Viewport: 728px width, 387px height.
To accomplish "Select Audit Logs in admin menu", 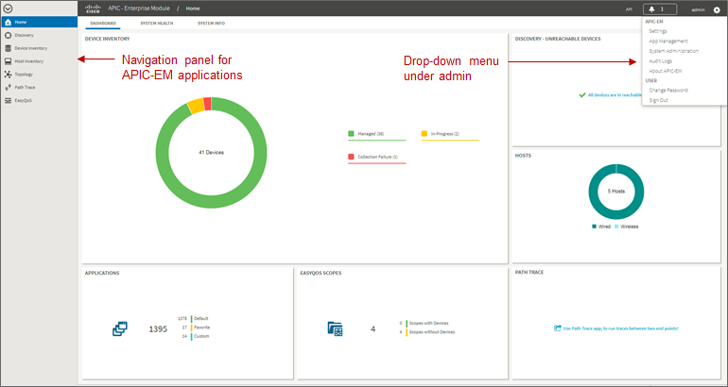I will (660, 61).
